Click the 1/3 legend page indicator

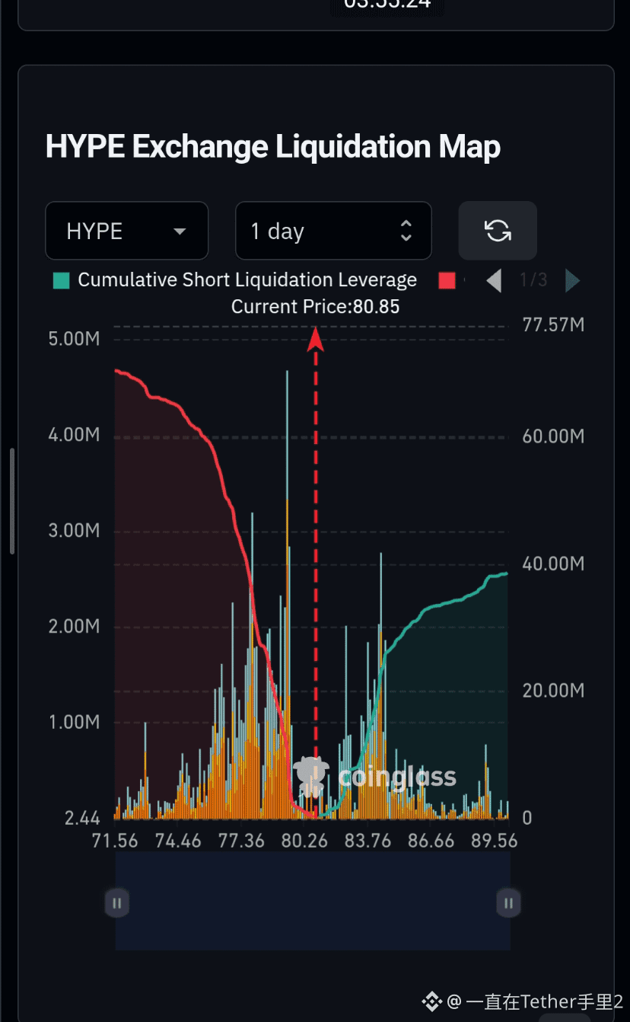533,280
